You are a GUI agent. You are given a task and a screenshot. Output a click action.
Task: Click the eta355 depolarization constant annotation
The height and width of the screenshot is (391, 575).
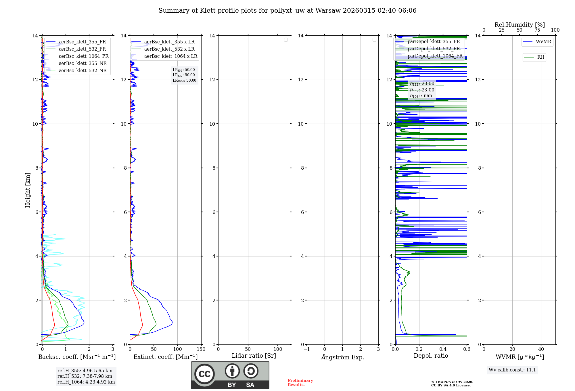(x=422, y=84)
